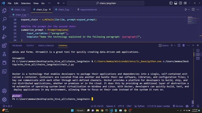Open Source Control view
202x113 pixels.
(x=4, y=28)
